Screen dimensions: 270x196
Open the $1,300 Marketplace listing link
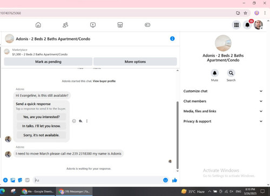click(40, 55)
